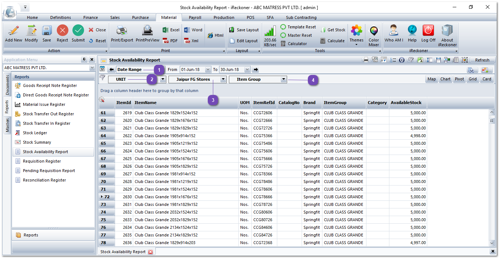This screenshot has height=259, width=500.
Task: Click the Get Stock icon
Action: [332, 31]
